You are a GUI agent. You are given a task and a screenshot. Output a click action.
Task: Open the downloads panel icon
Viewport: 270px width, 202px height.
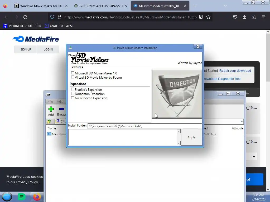click(244, 17)
